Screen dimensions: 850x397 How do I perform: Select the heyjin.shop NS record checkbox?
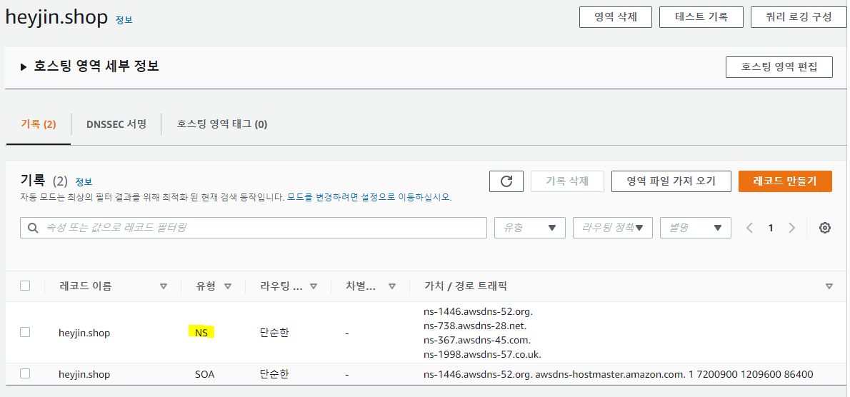[x=25, y=332]
